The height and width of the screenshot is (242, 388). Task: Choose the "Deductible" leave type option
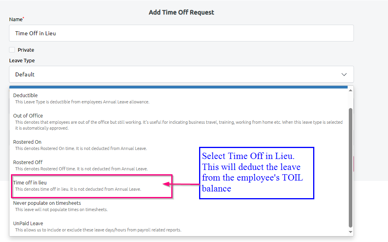tap(25, 95)
